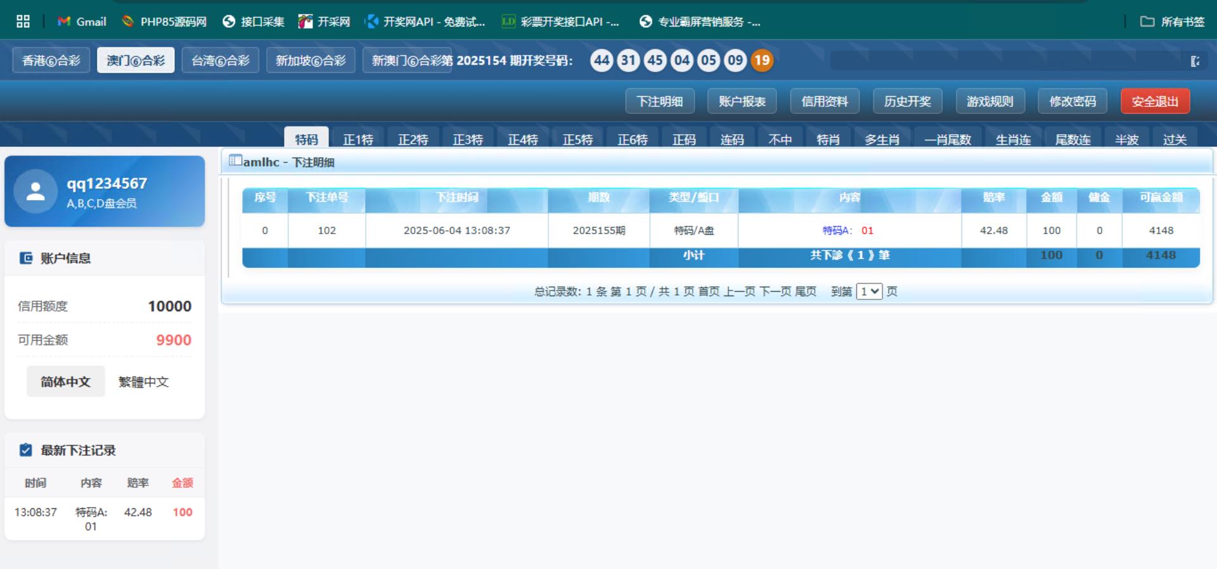This screenshot has height=569, width=1217.
Task: Switch language to 繁體中文
Action: click(144, 382)
